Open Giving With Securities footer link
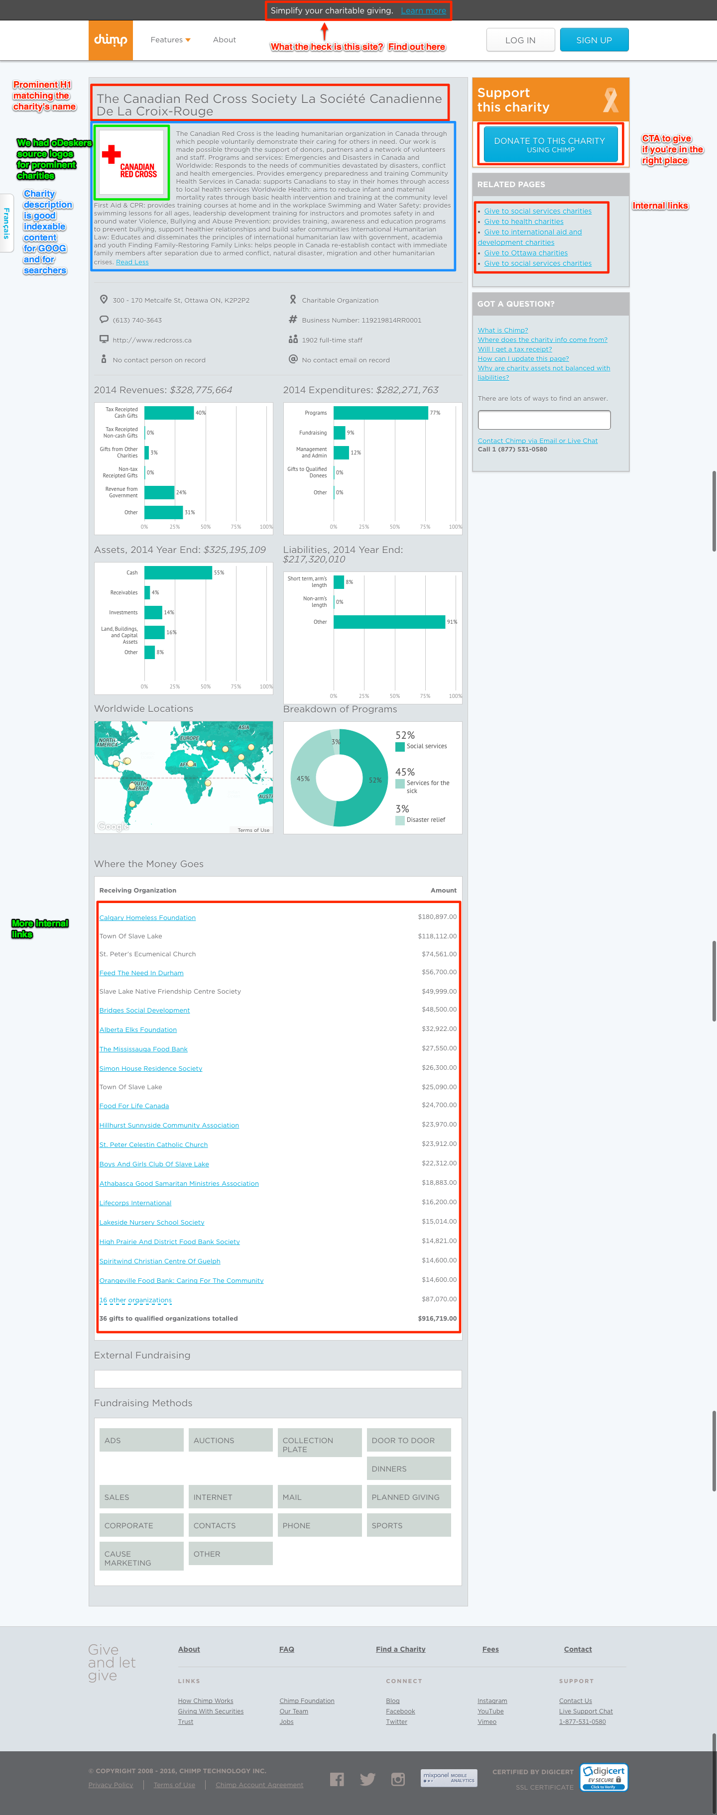 211,1711
